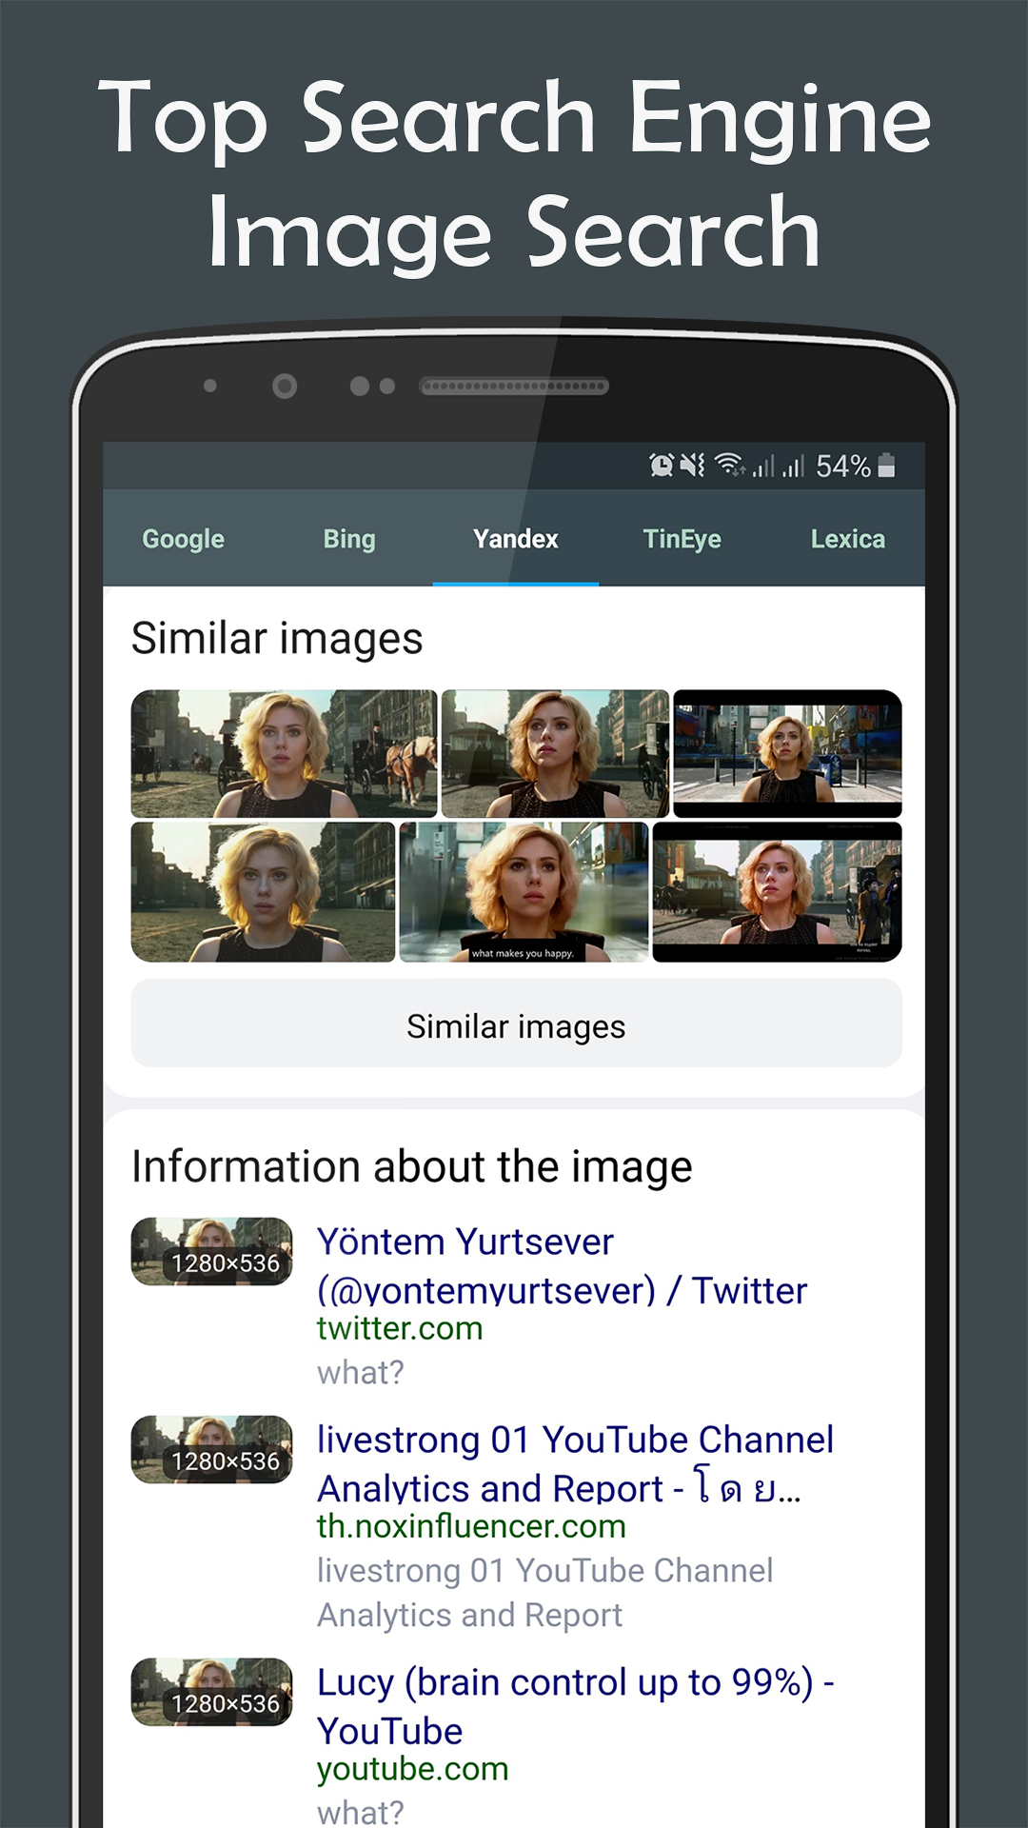Select the Yandex tab
Viewport: 1028px width, 1828px height.
(x=516, y=539)
